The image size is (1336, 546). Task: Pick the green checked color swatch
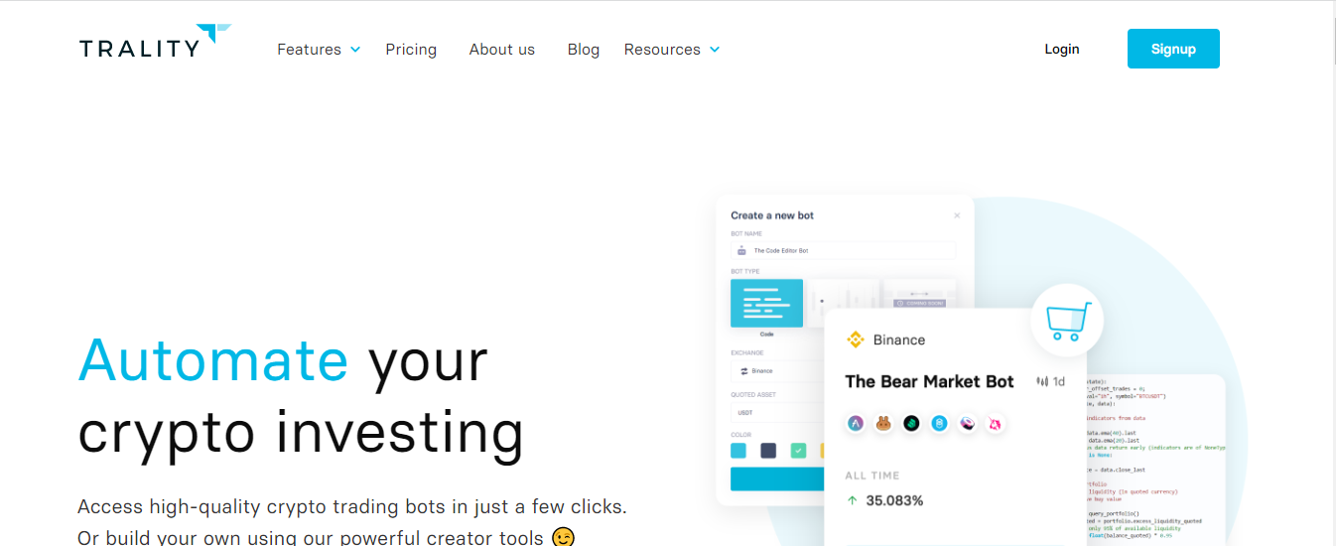798,451
